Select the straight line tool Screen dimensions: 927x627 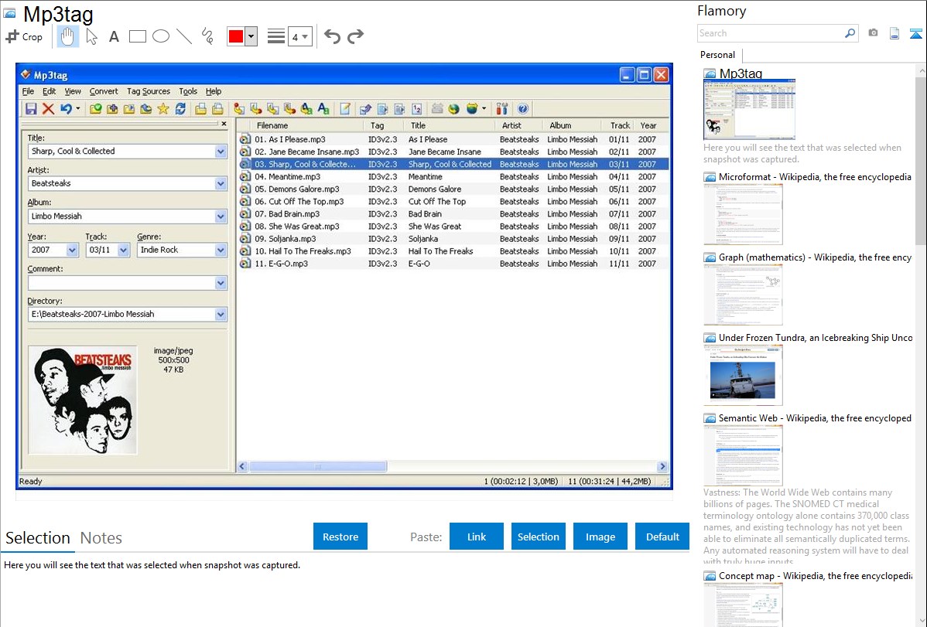pyautogui.click(x=184, y=36)
